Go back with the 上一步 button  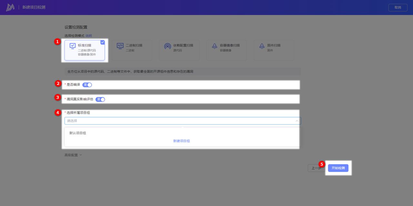316,168
